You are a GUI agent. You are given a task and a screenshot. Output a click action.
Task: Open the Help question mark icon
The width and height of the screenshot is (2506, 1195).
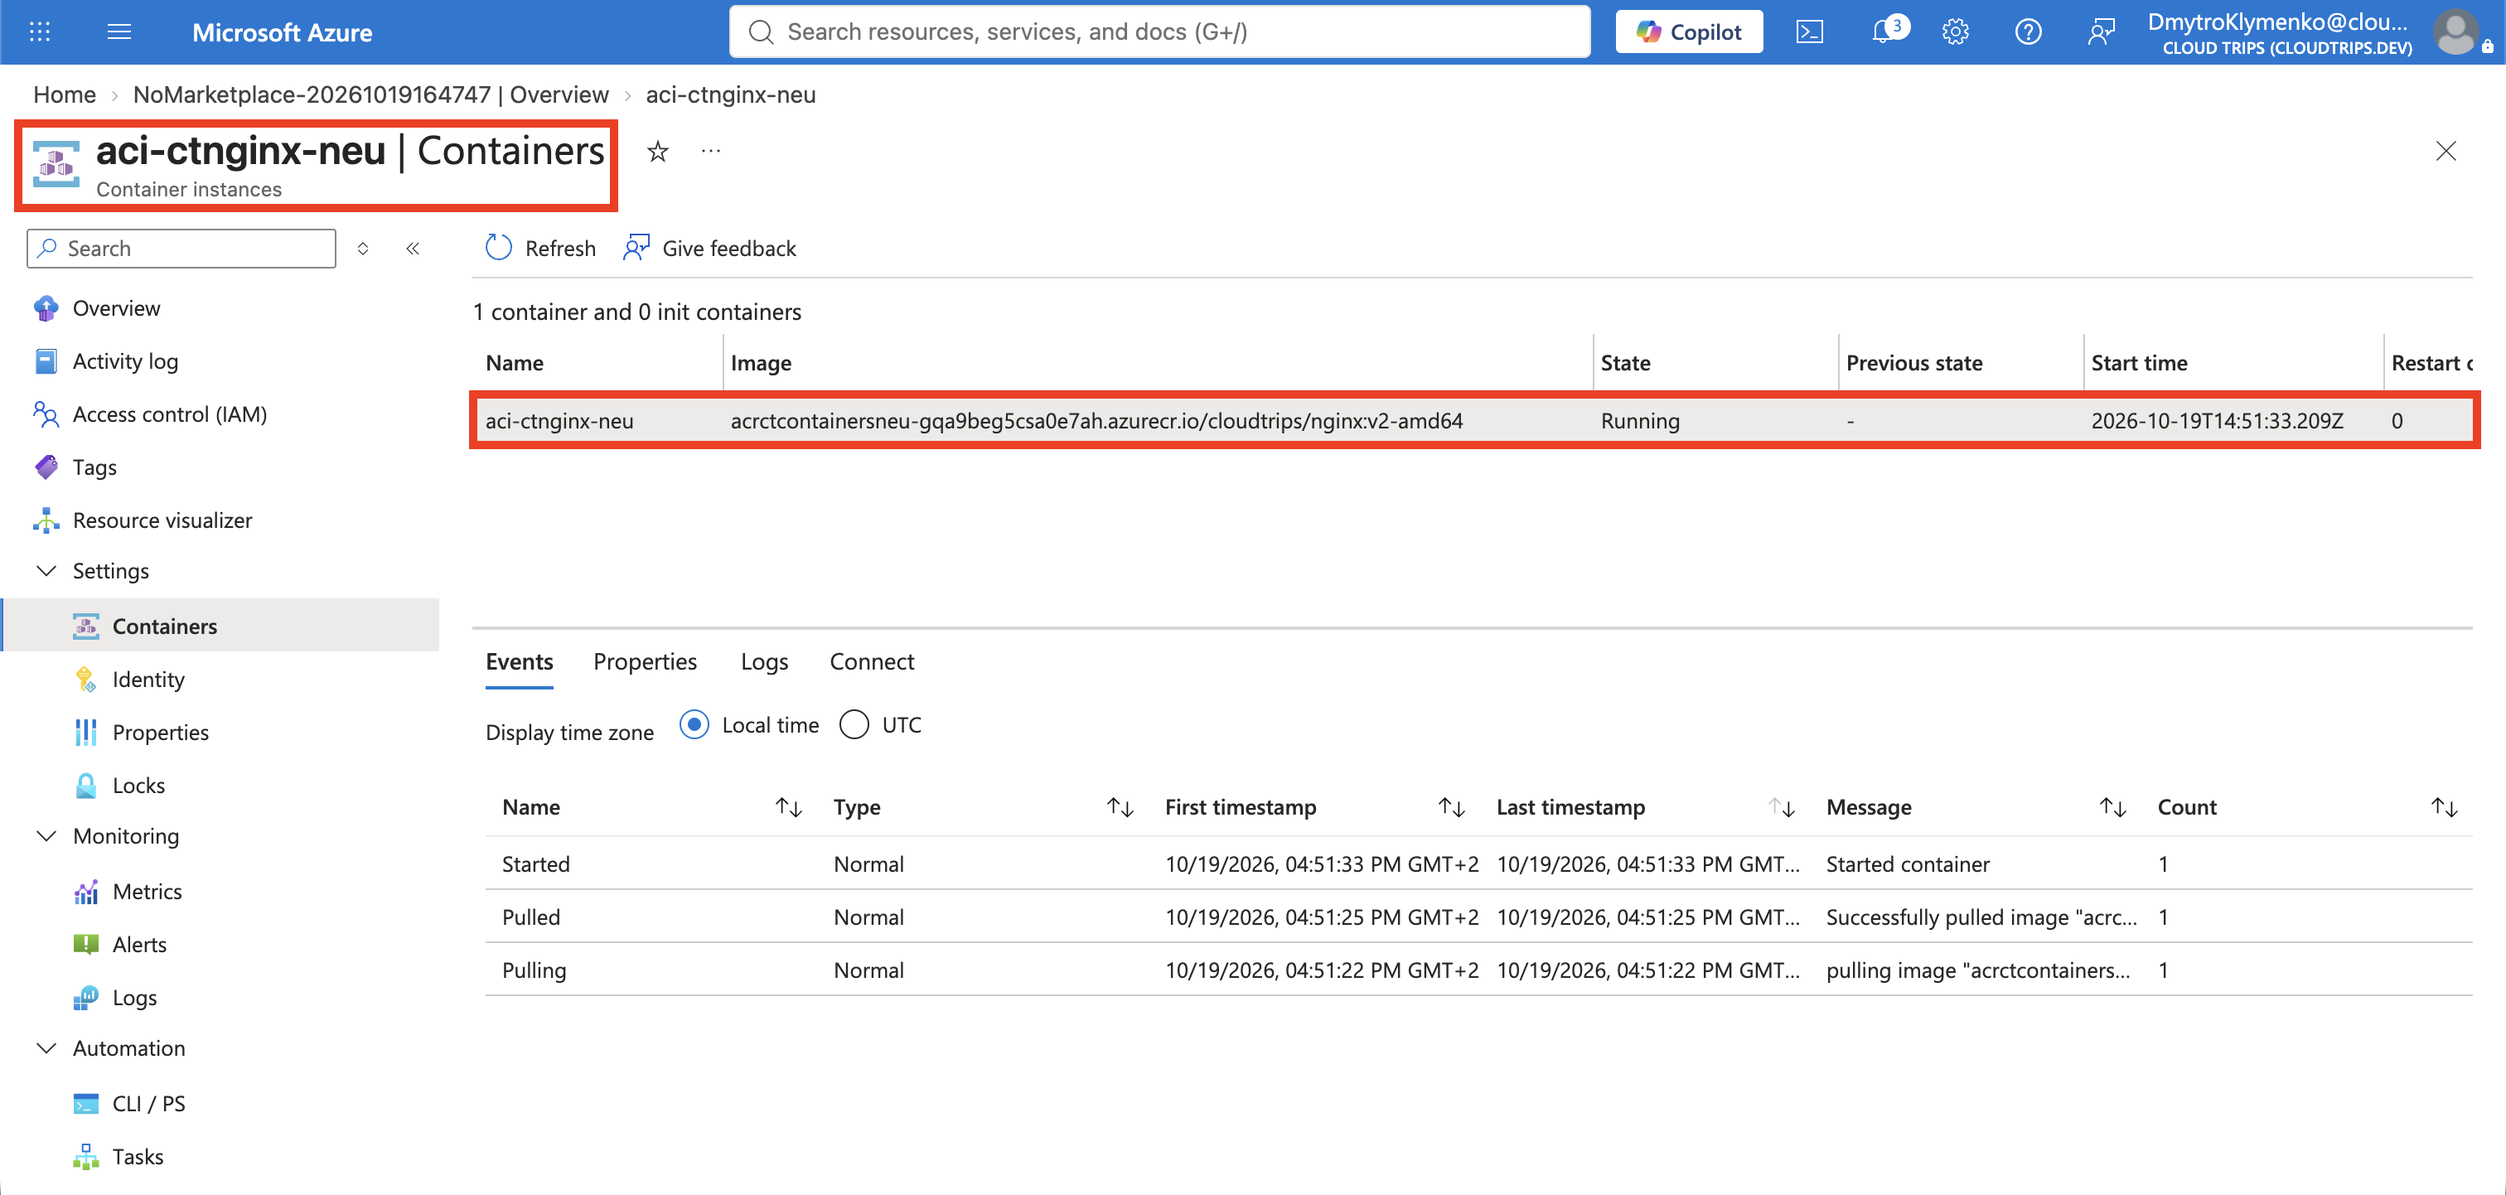(x=2027, y=32)
